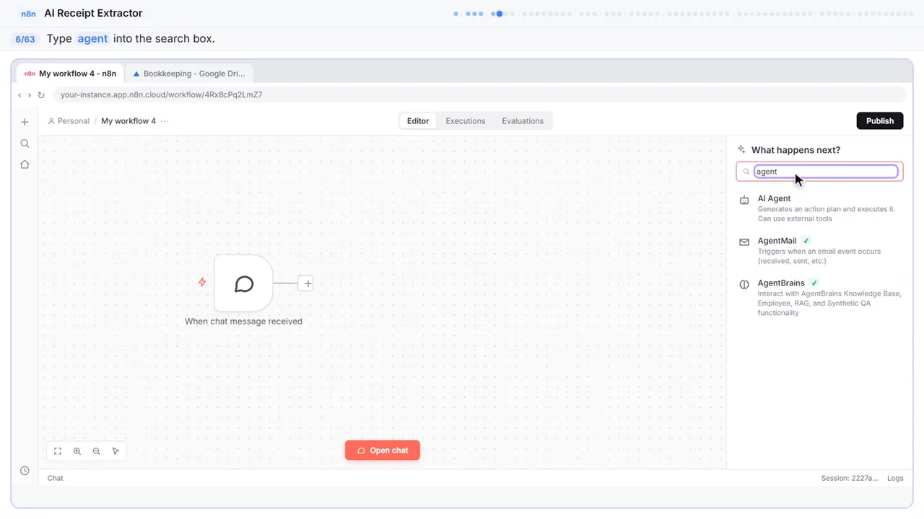Viewport: 924px width, 519px height.
Task: Select the AI Agent node title
Action: pos(774,198)
